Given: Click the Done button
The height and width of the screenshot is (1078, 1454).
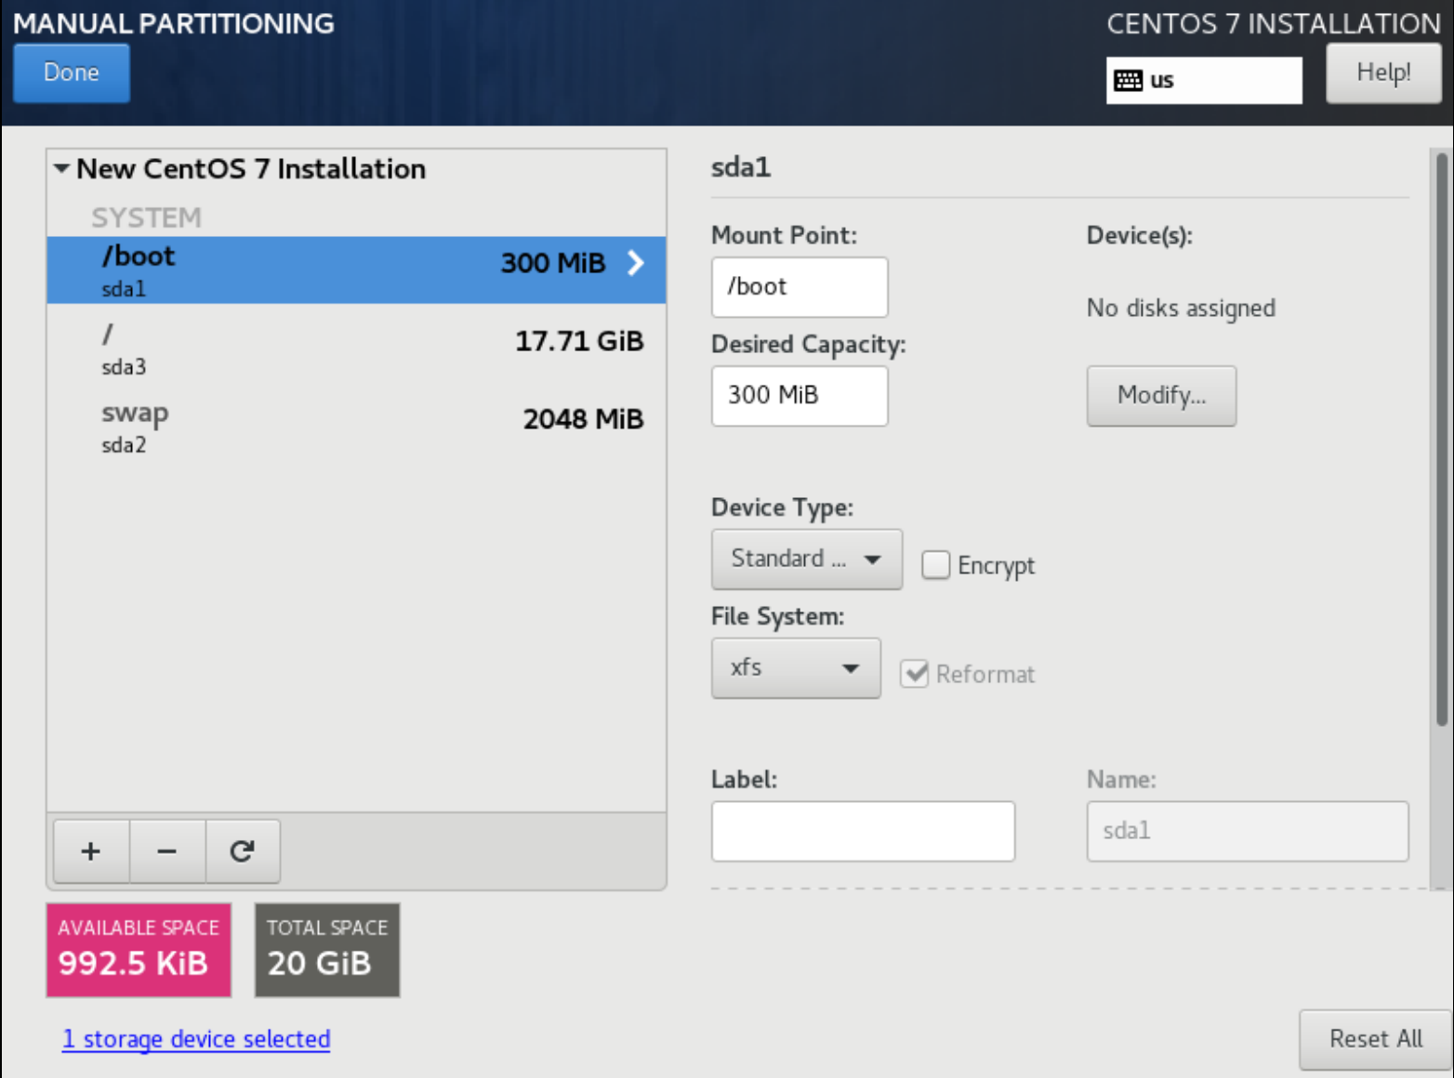Looking at the screenshot, I should tap(72, 72).
